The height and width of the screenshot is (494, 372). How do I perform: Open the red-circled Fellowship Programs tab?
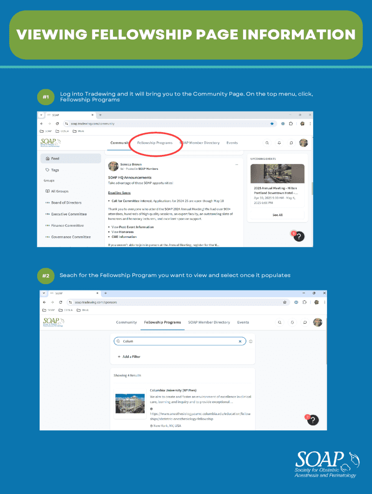[155, 143]
